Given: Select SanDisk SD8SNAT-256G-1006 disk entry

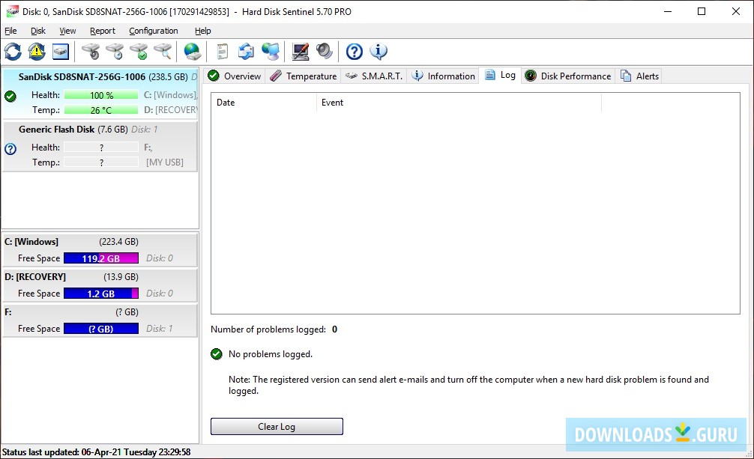Looking at the screenshot, I should pyautogui.click(x=100, y=94).
